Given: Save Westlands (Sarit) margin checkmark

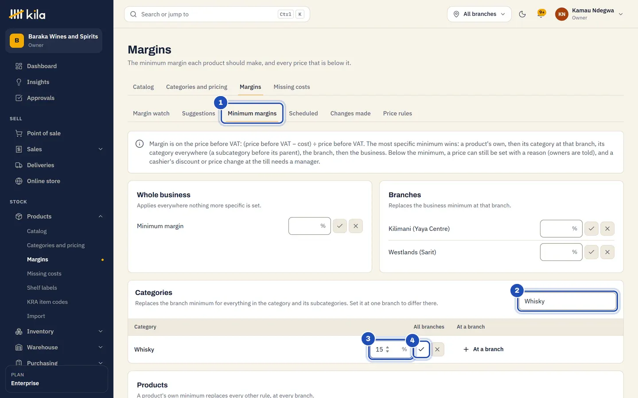Looking at the screenshot, I should click(591, 252).
